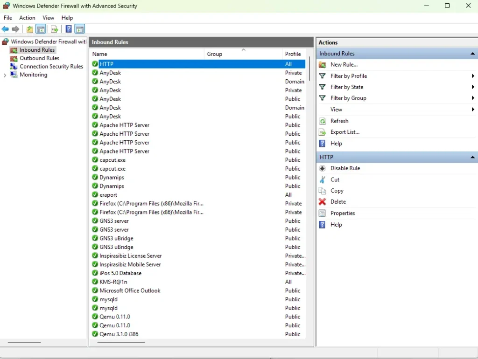Click the Back arrow toolbar icon
The width and height of the screenshot is (478, 359).
point(5,29)
